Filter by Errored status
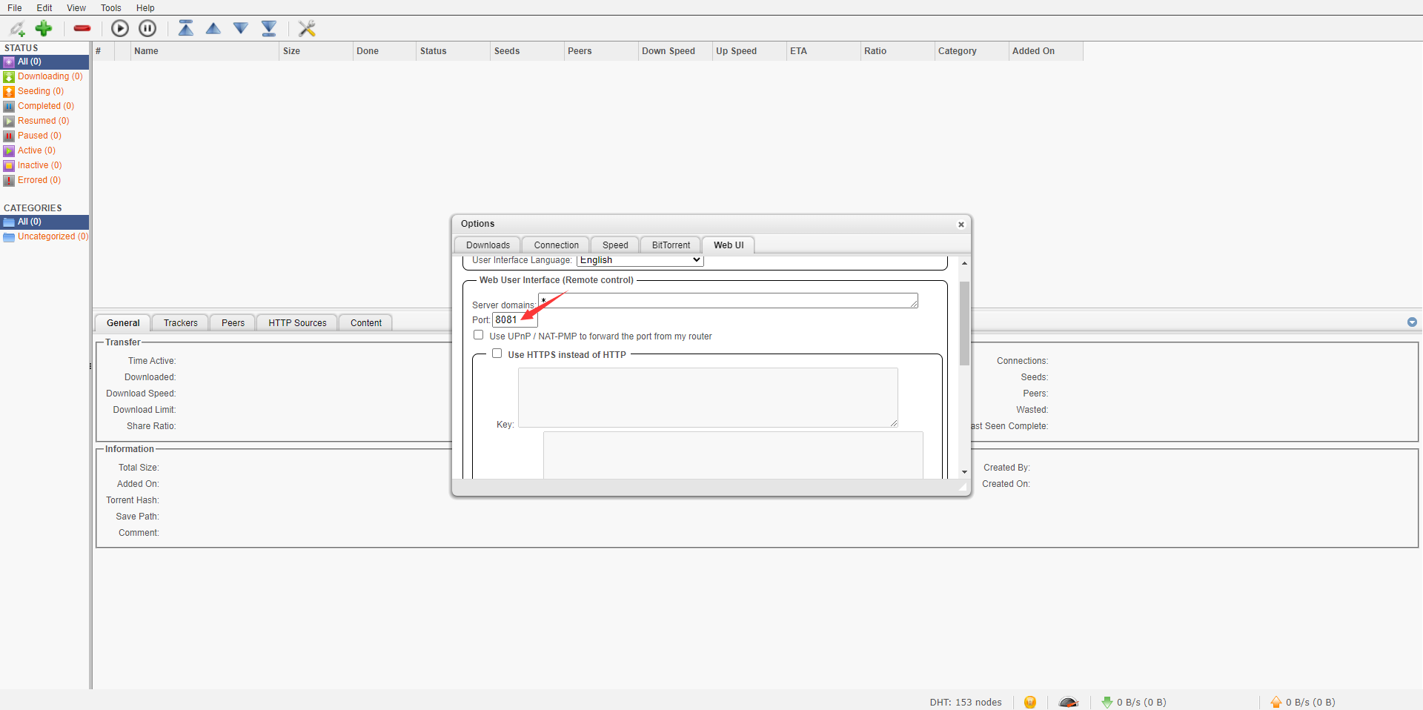 tap(44, 180)
